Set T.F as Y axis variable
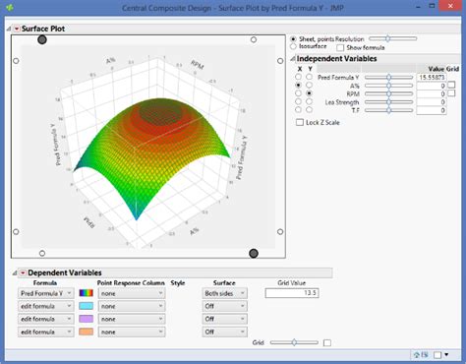This screenshot has width=466, height=364. 309,110
